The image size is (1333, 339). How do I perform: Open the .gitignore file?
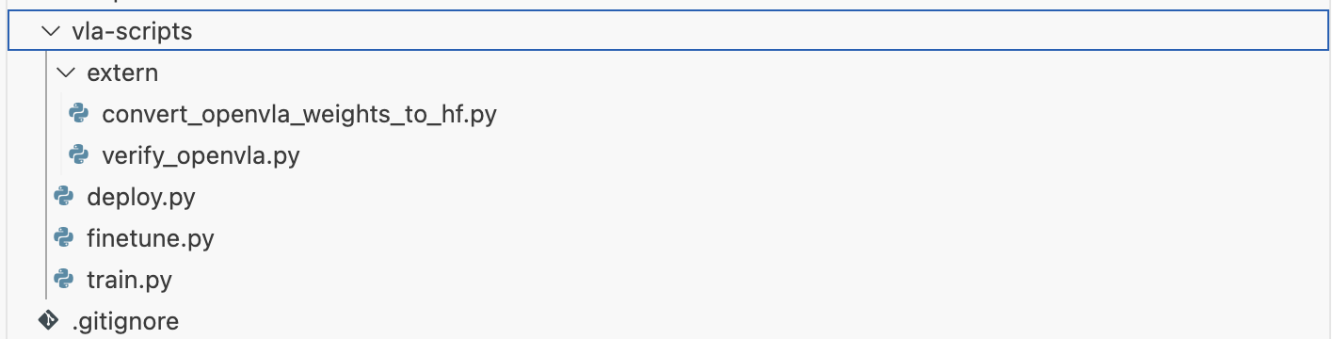[x=125, y=322]
